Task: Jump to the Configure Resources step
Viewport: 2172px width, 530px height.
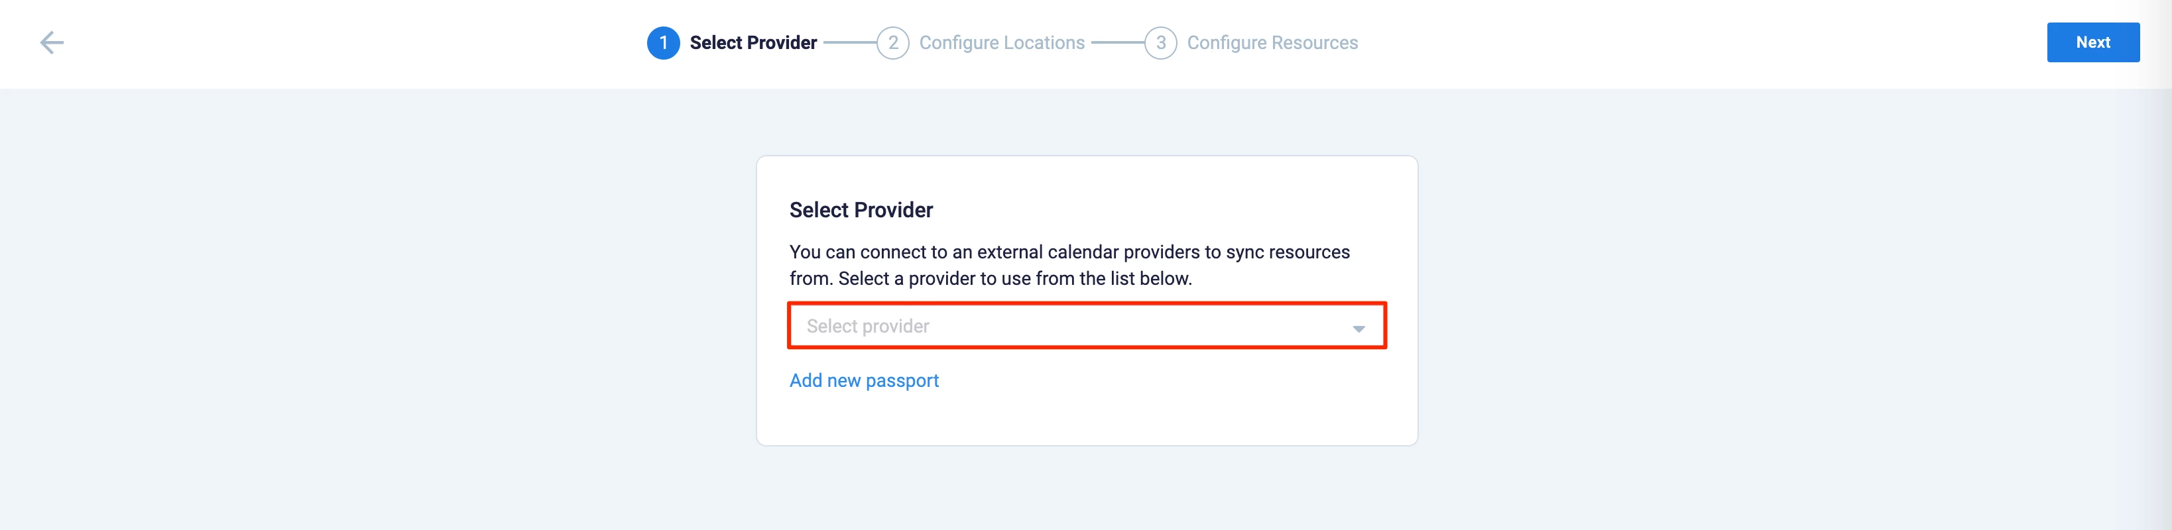Action: coord(1272,43)
